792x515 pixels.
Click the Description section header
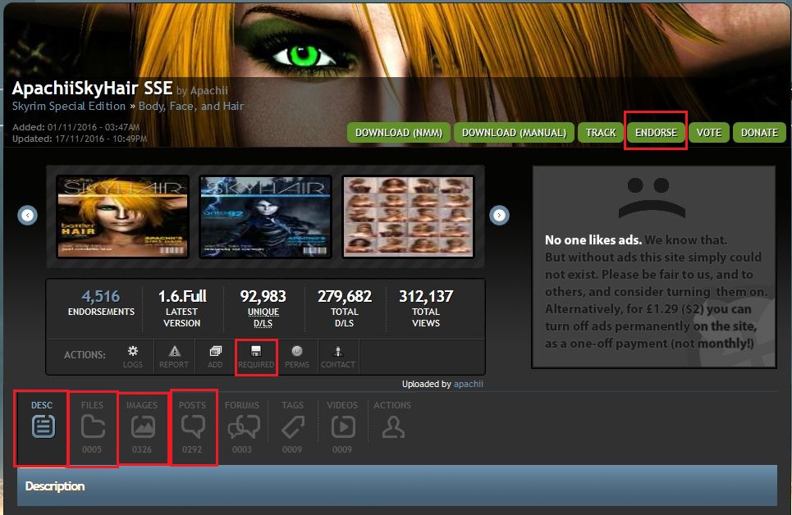coord(397,485)
